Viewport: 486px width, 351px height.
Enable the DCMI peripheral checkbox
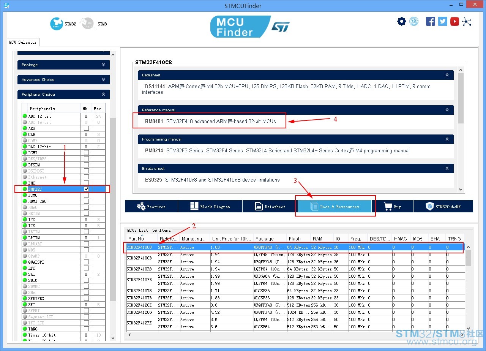point(86,153)
